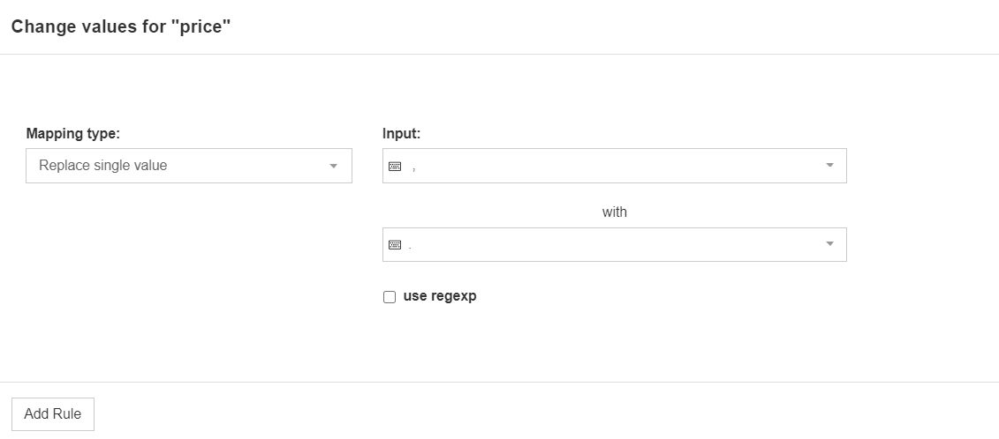Enable the use regexp checkbox
The width and height of the screenshot is (999, 439).
coord(390,297)
